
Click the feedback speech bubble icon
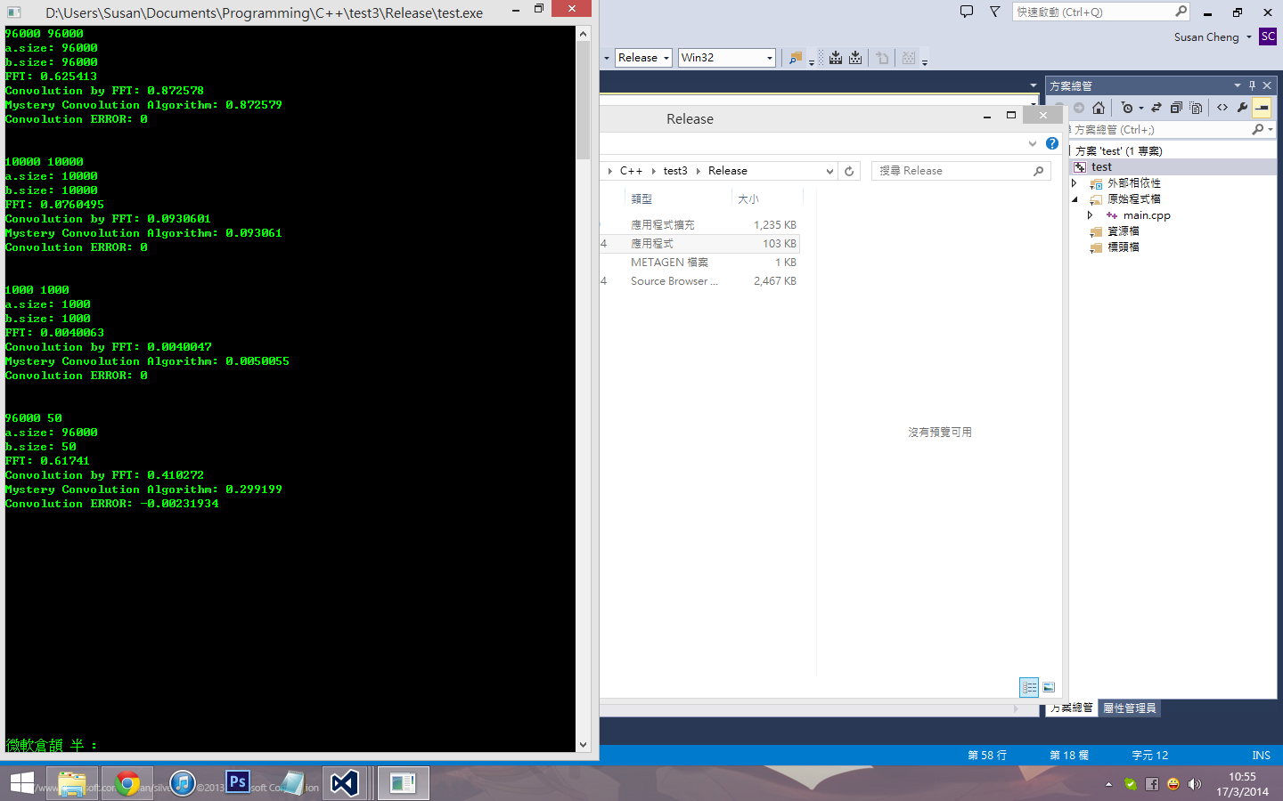(967, 12)
